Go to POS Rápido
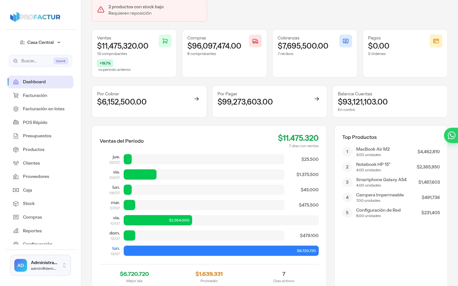Image resolution: width=458 pixels, height=286 pixels. point(40,122)
